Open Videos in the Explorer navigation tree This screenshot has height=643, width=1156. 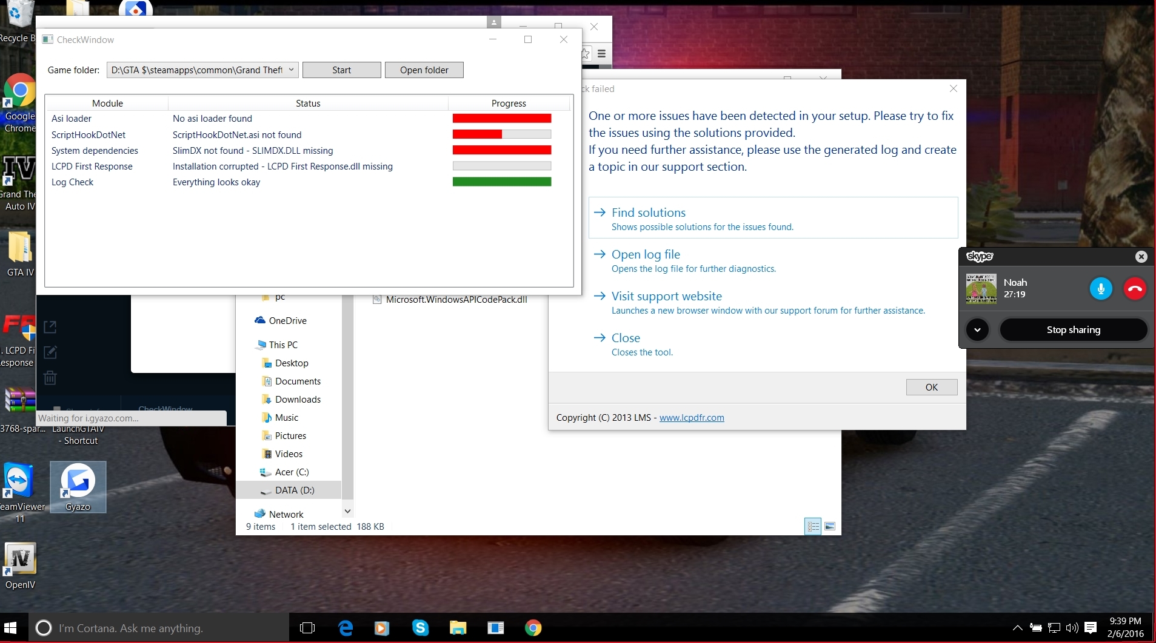pos(282,454)
